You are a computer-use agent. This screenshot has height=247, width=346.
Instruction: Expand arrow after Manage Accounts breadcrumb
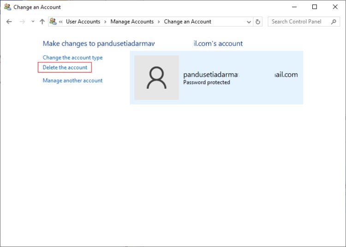tap(159, 22)
